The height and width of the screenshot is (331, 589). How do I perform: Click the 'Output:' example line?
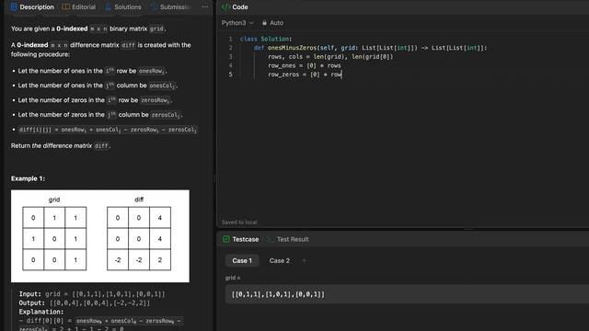[x=84, y=302]
